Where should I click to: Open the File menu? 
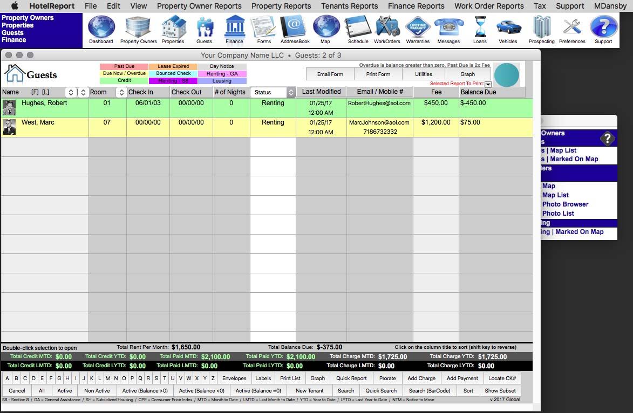pyautogui.click(x=91, y=5)
